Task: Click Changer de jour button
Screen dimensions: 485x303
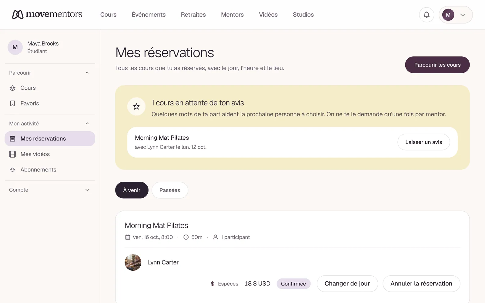Action: tap(347, 284)
